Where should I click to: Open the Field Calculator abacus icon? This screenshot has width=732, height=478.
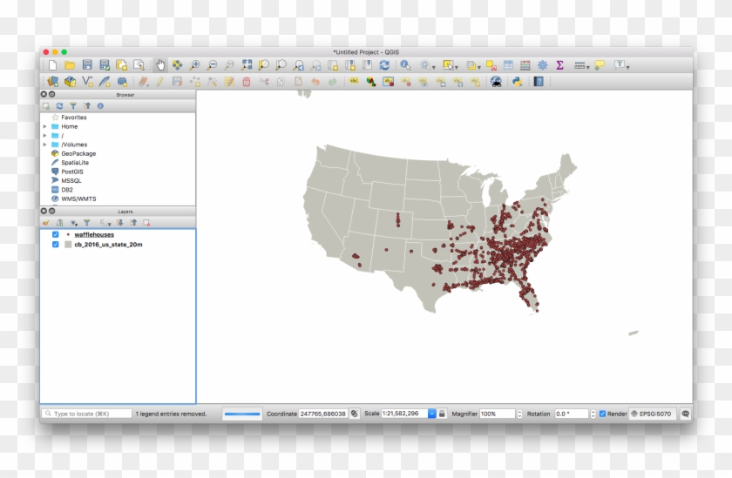pyautogui.click(x=525, y=65)
